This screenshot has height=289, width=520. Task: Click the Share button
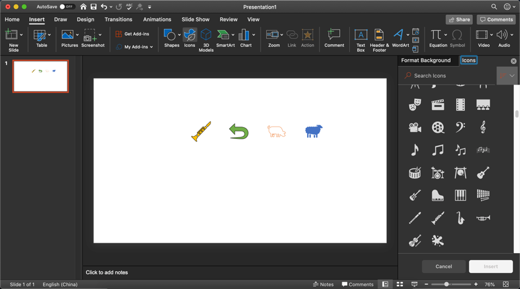459,20
